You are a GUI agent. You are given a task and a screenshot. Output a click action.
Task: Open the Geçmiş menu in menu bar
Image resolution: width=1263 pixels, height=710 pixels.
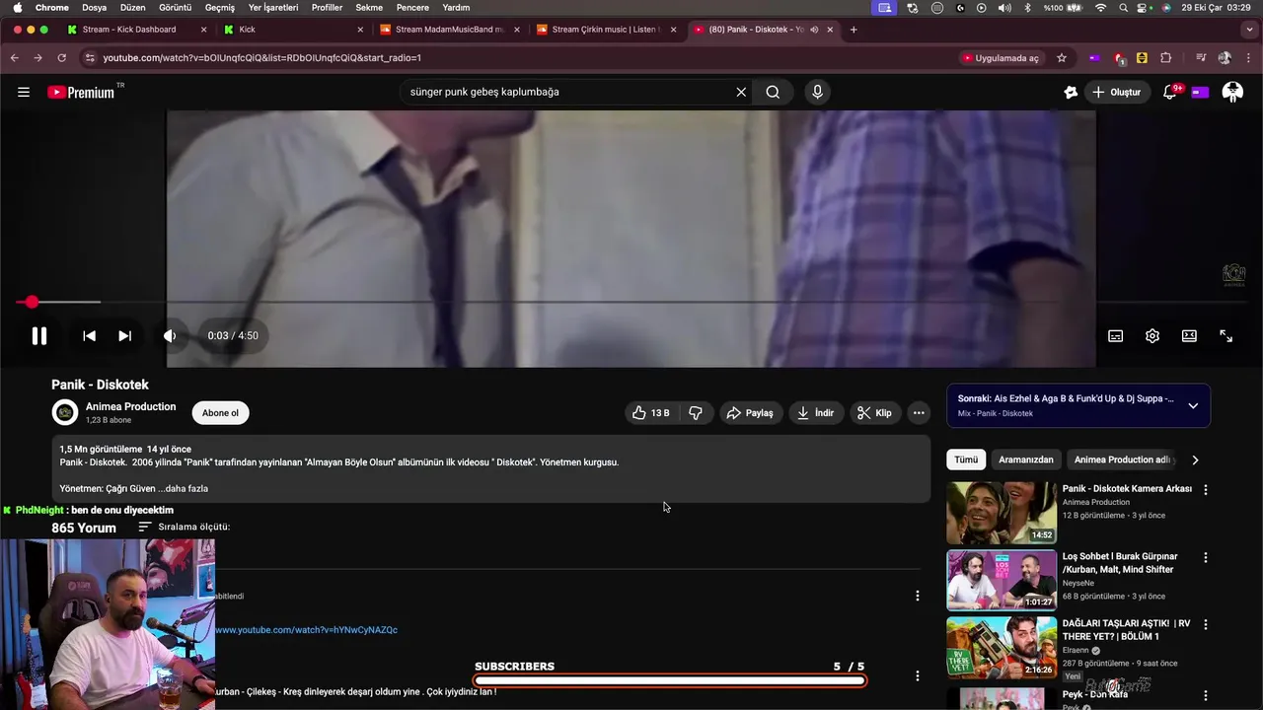click(219, 7)
